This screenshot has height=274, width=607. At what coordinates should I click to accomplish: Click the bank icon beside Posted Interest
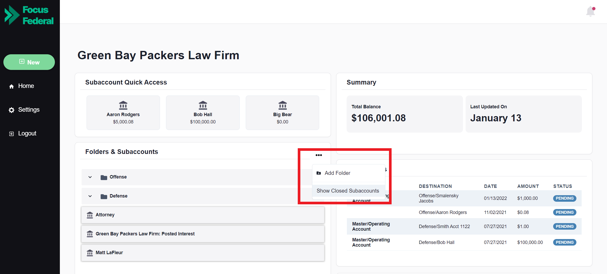90,234
